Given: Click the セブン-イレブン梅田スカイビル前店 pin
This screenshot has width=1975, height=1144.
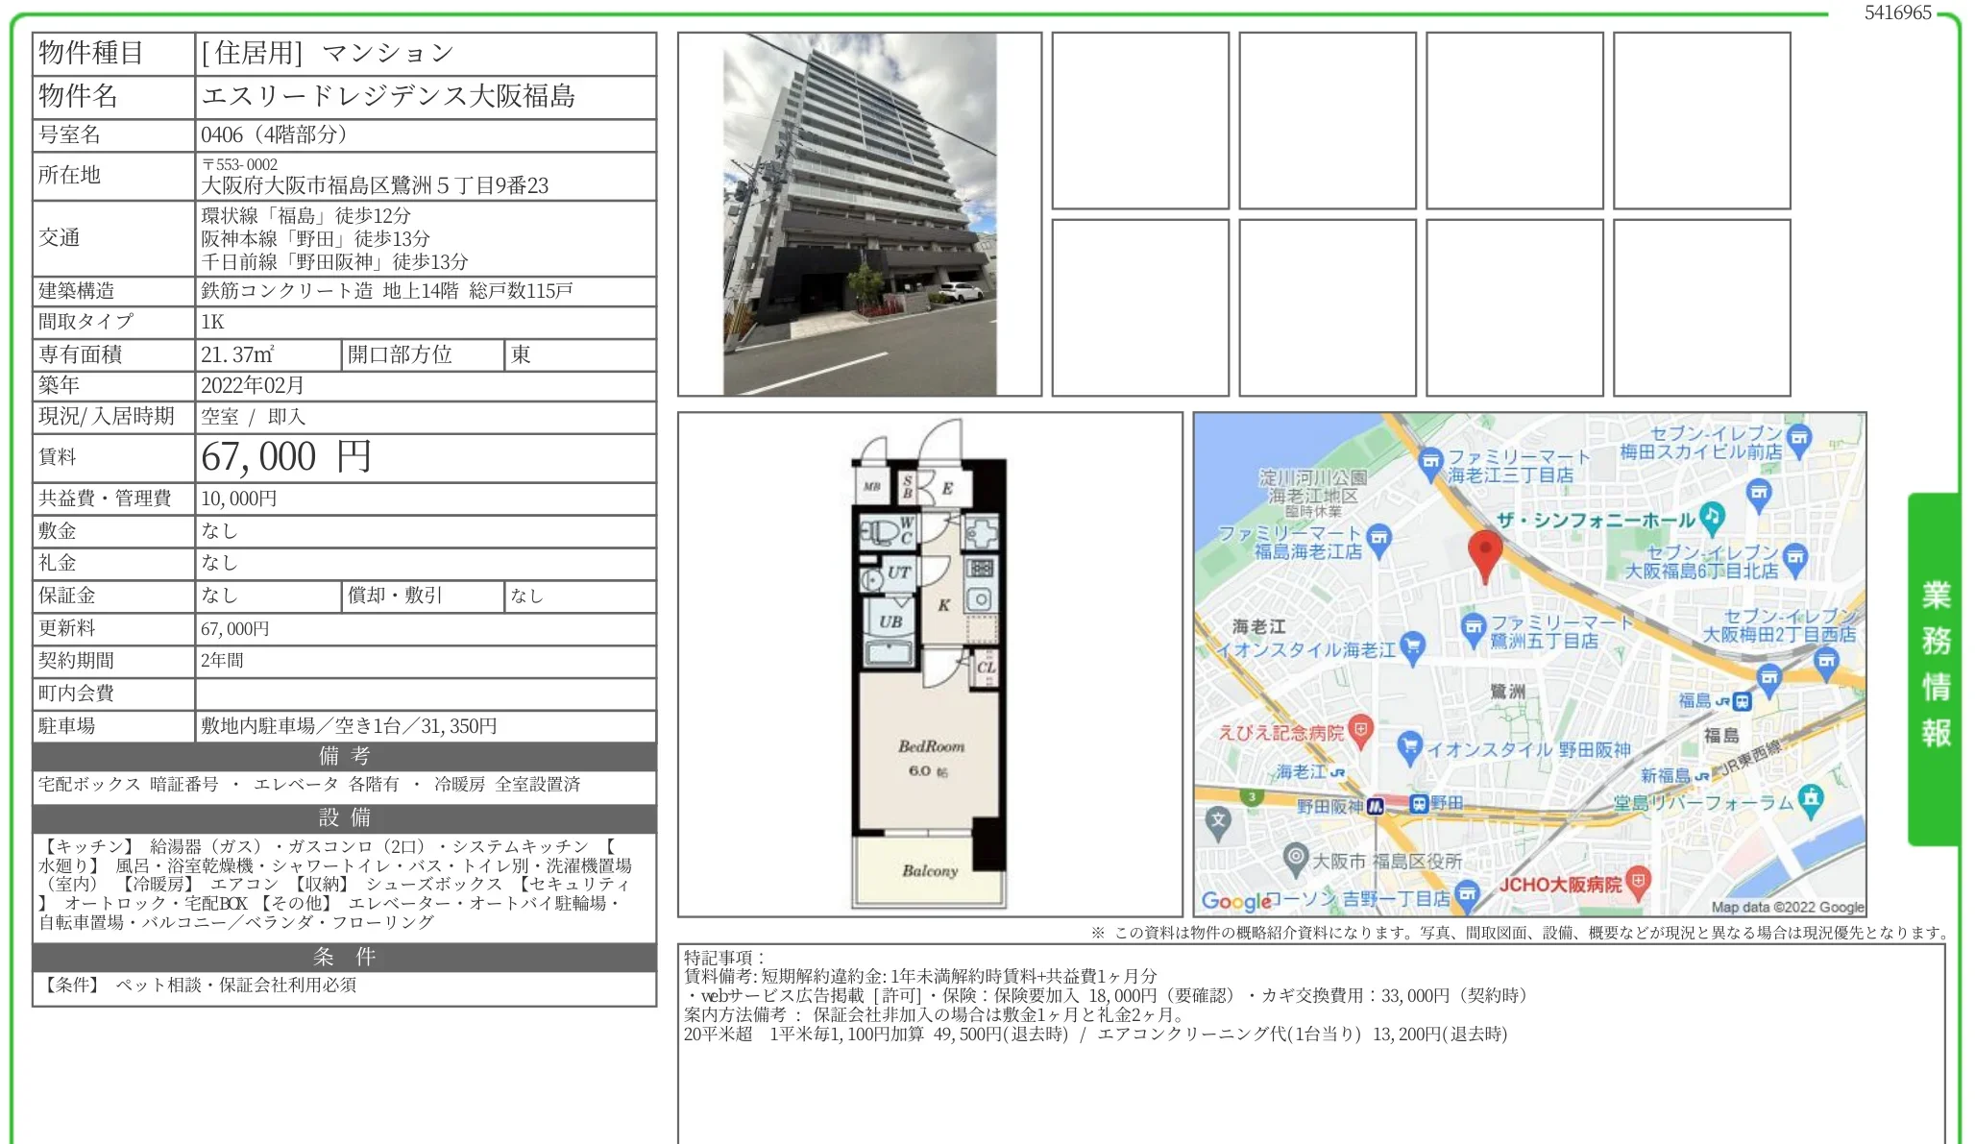Looking at the screenshot, I should click(1797, 437).
